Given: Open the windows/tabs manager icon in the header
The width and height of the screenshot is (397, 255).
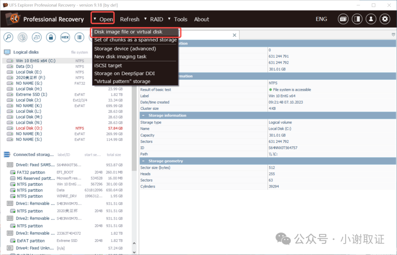Looking at the screenshot, I should (343, 19).
